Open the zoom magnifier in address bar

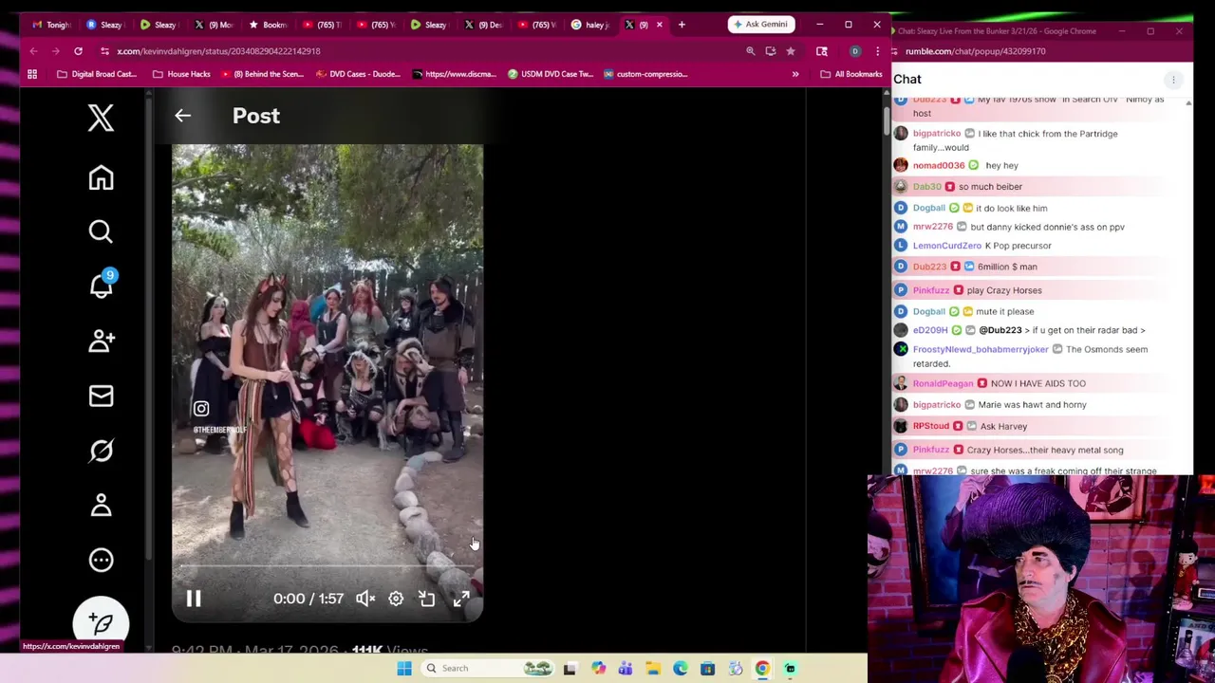pyautogui.click(x=751, y=51)
